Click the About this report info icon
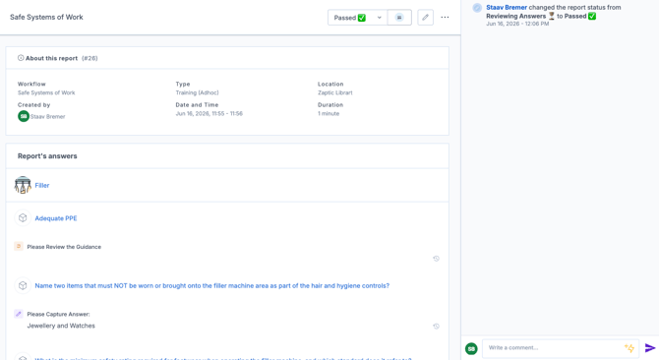Screen dimensions: 659x360 (21, 58)
